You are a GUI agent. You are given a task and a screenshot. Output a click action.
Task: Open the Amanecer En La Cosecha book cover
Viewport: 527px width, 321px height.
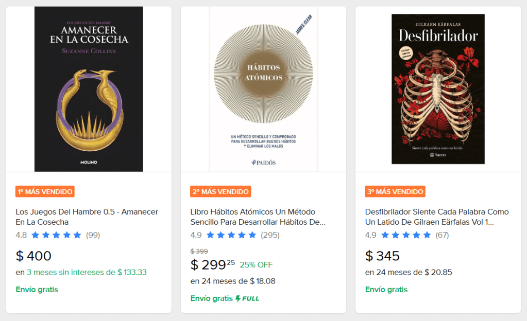[89, 89]
